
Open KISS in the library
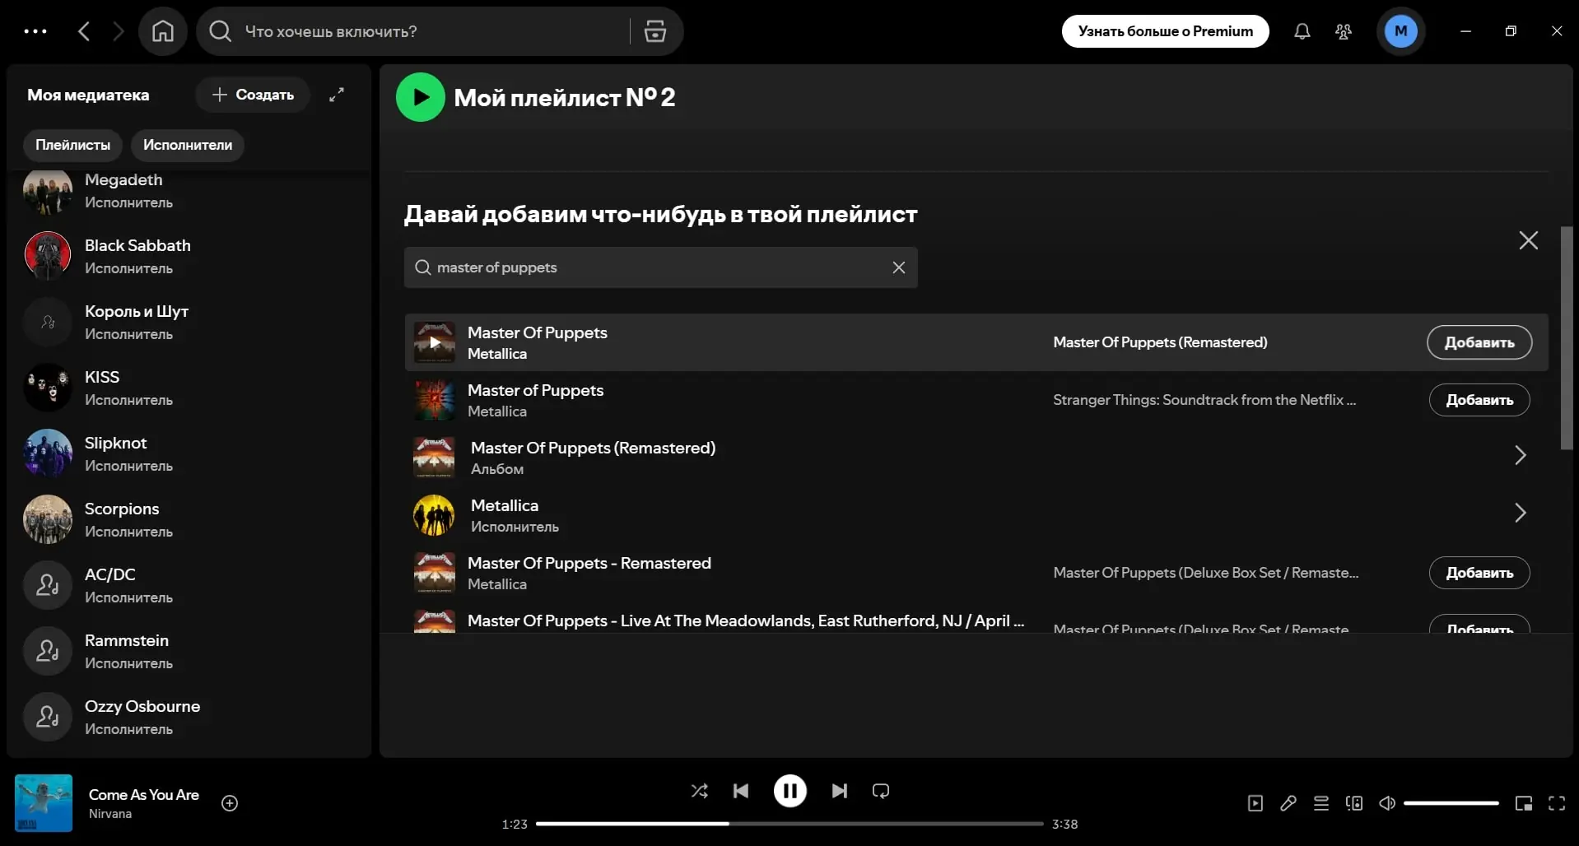click(189, 388)
